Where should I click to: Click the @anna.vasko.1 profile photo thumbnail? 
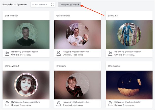[26, 85]
